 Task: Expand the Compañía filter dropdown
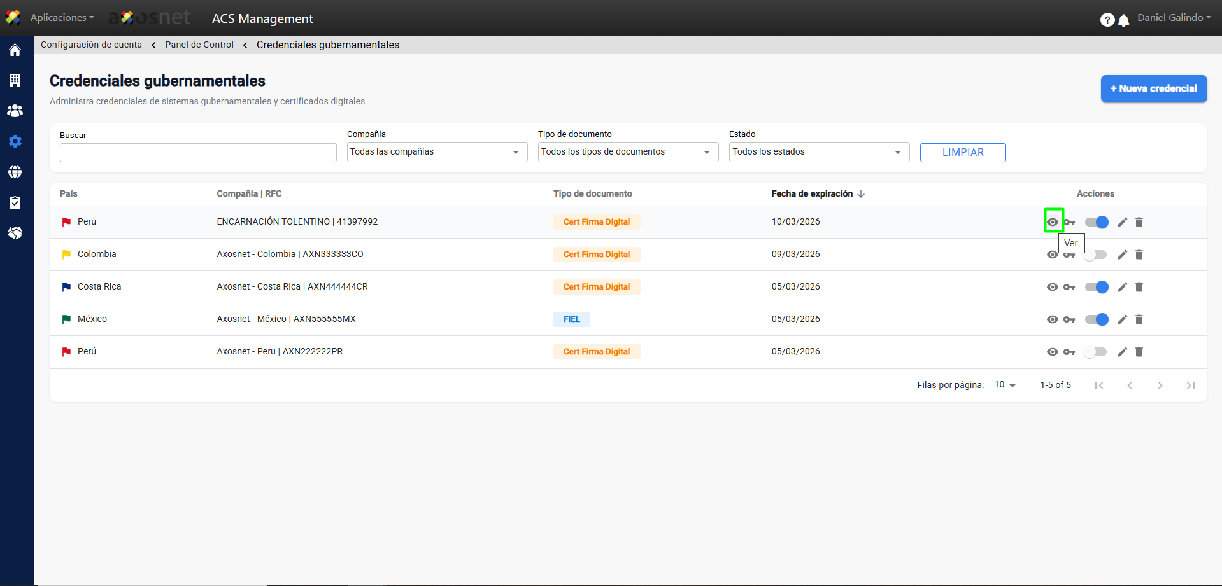point(437,152)
